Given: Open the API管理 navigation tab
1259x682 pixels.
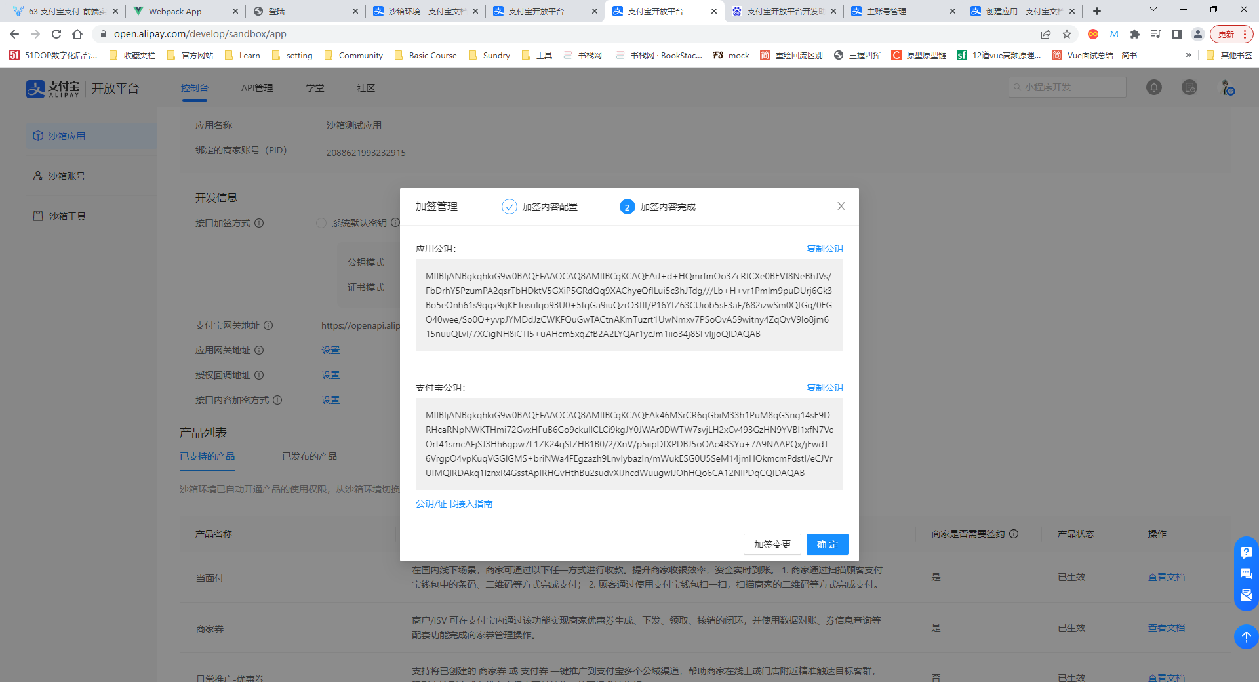Looking at the screenshot, I should click(257, 88).
